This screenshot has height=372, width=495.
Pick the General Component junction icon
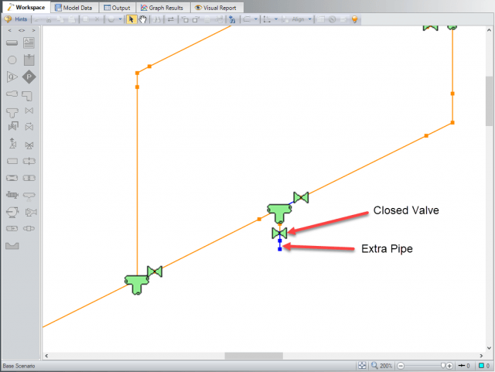(x=12, y=162)
